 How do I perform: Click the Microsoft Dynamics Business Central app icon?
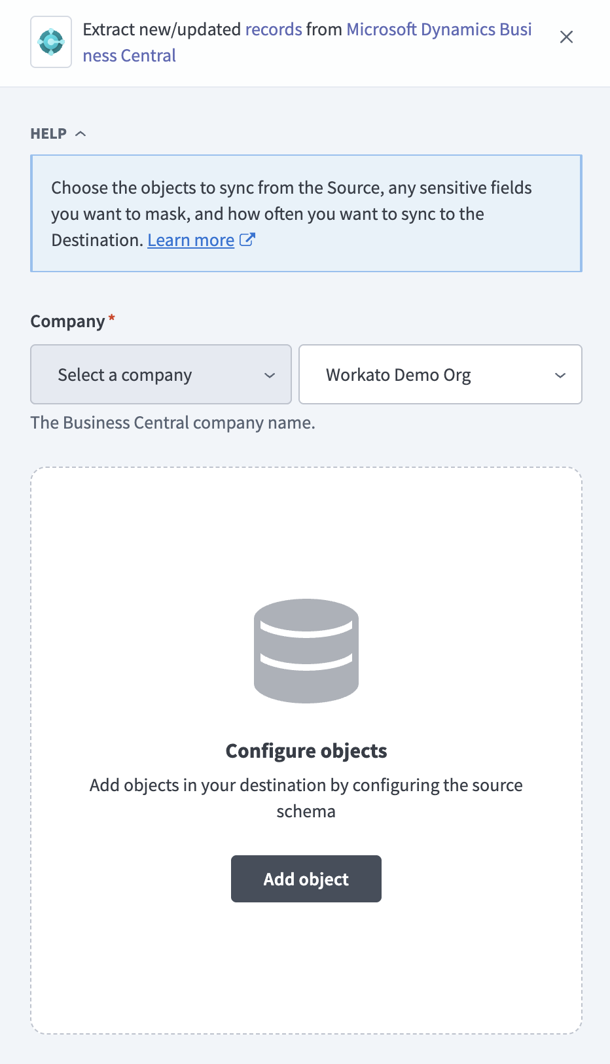click(51, 42)
